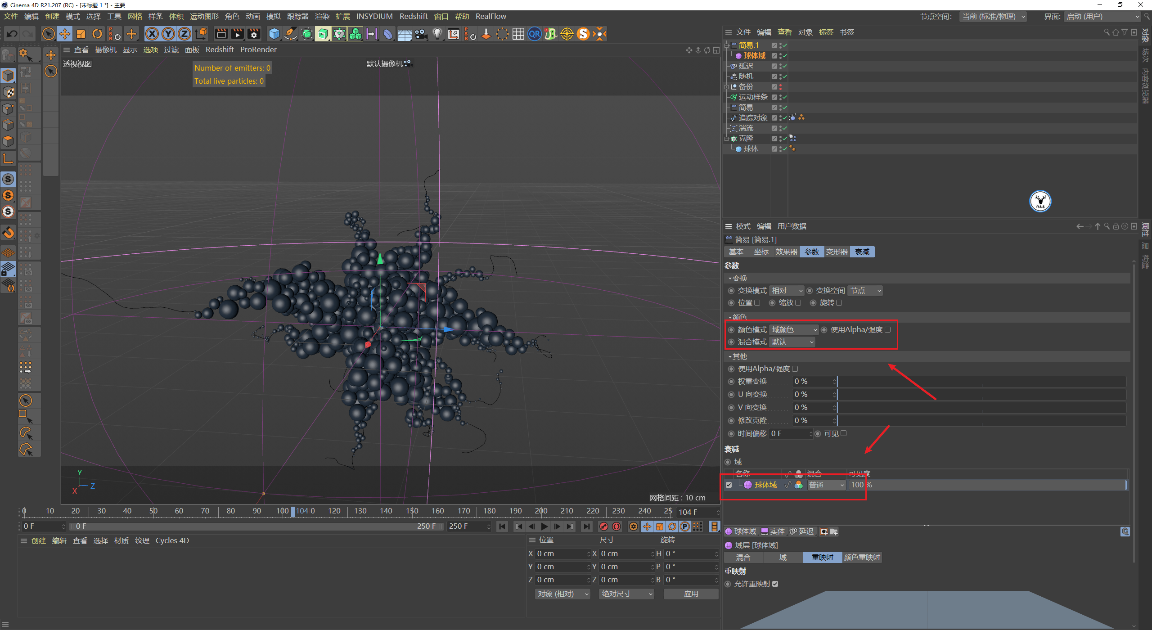Click the spline pen icon
This screenshot has width=1152, height=630.
tap(290, 34)
